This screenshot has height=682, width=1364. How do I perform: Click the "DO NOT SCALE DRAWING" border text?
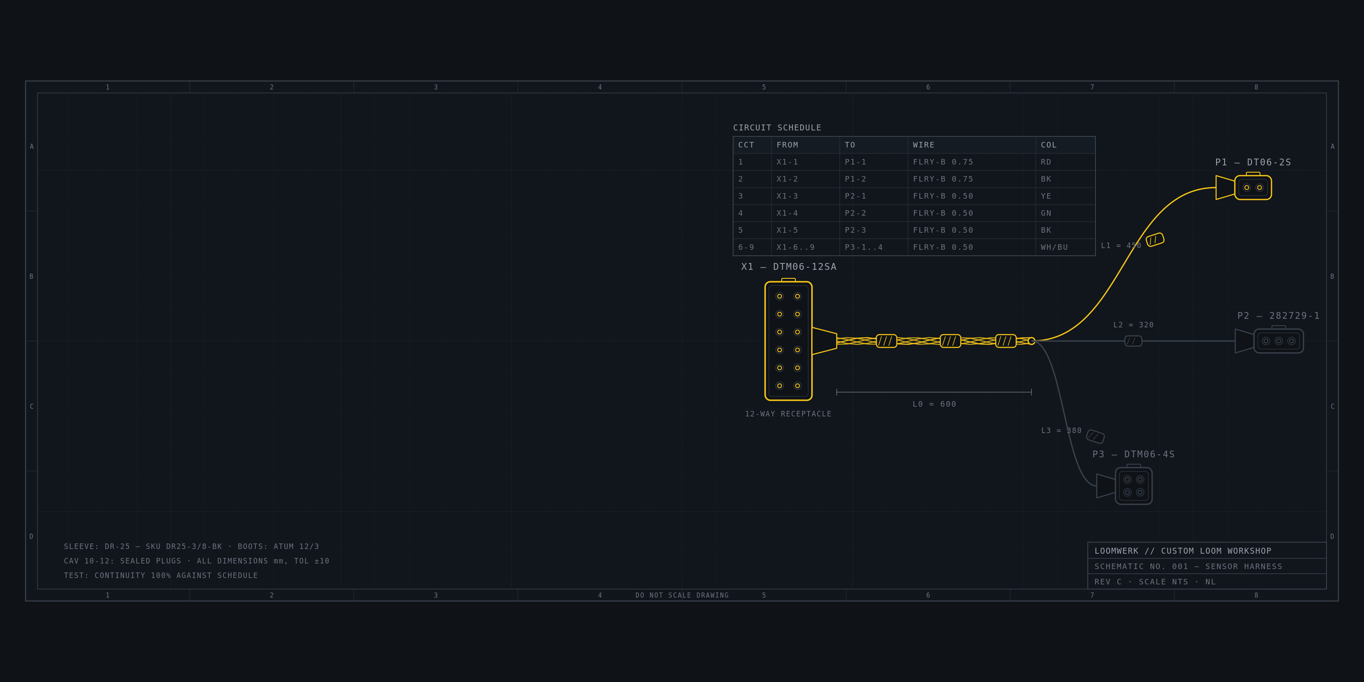682,596
